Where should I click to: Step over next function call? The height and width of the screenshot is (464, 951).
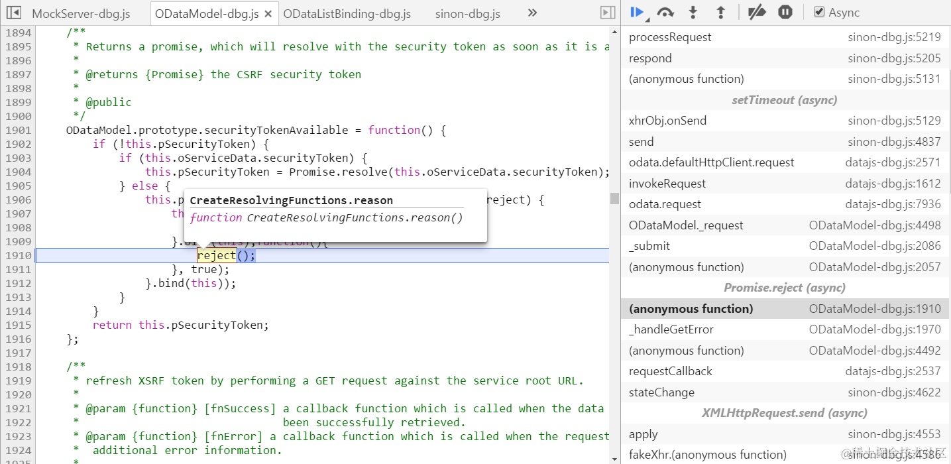click(665, 12)
